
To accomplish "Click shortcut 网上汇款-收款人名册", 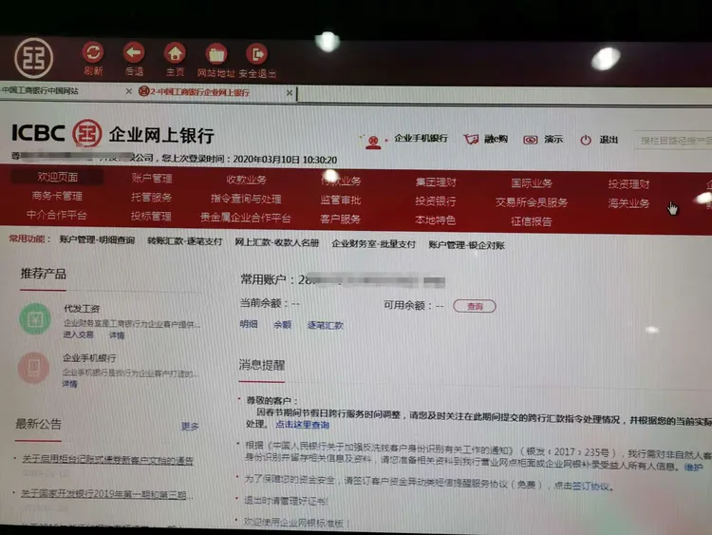I will click(276, 242).
